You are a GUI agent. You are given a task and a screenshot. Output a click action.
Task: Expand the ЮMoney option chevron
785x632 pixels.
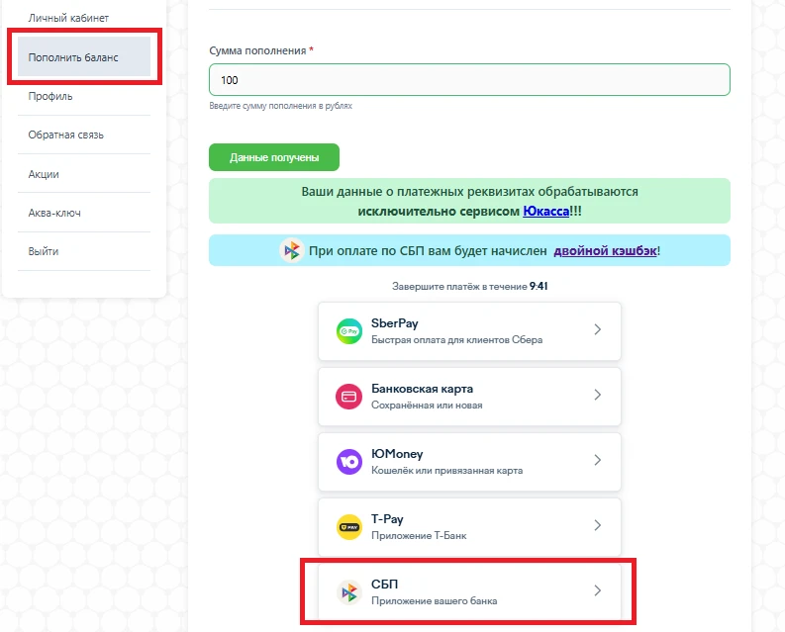pos(597,460)
